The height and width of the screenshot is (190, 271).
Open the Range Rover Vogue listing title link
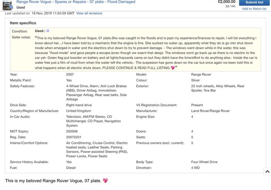click(x=76, y=2)
